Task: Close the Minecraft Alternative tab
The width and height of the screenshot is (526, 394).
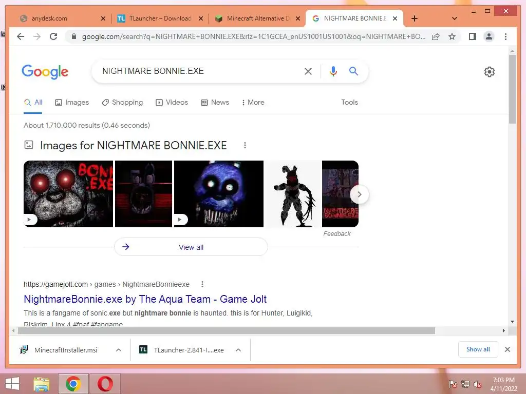Action: (297, 18)
